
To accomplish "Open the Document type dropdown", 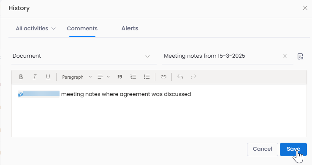I will [84, 56].
